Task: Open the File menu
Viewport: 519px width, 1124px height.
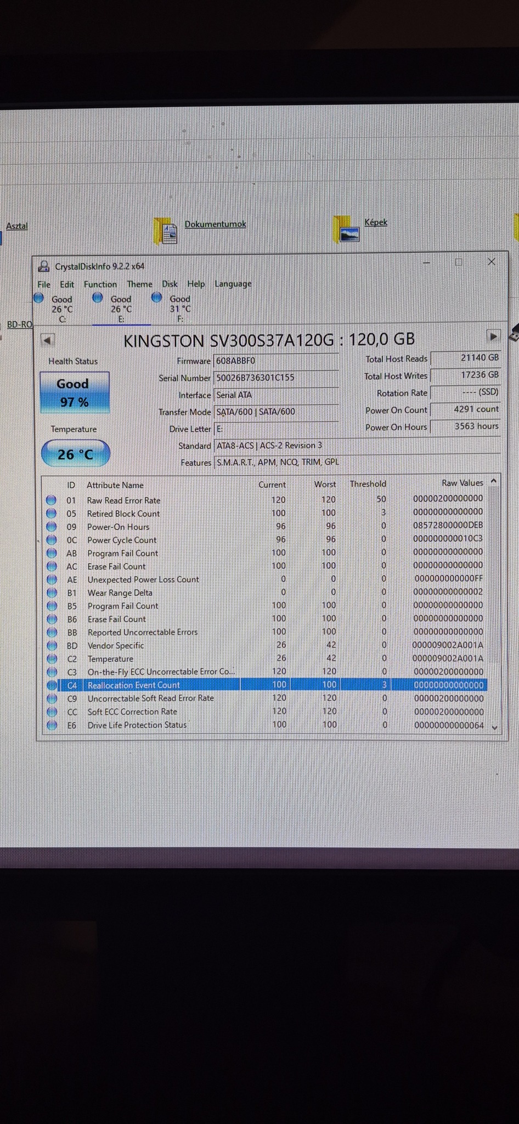Action: click(x=44, y=284)
